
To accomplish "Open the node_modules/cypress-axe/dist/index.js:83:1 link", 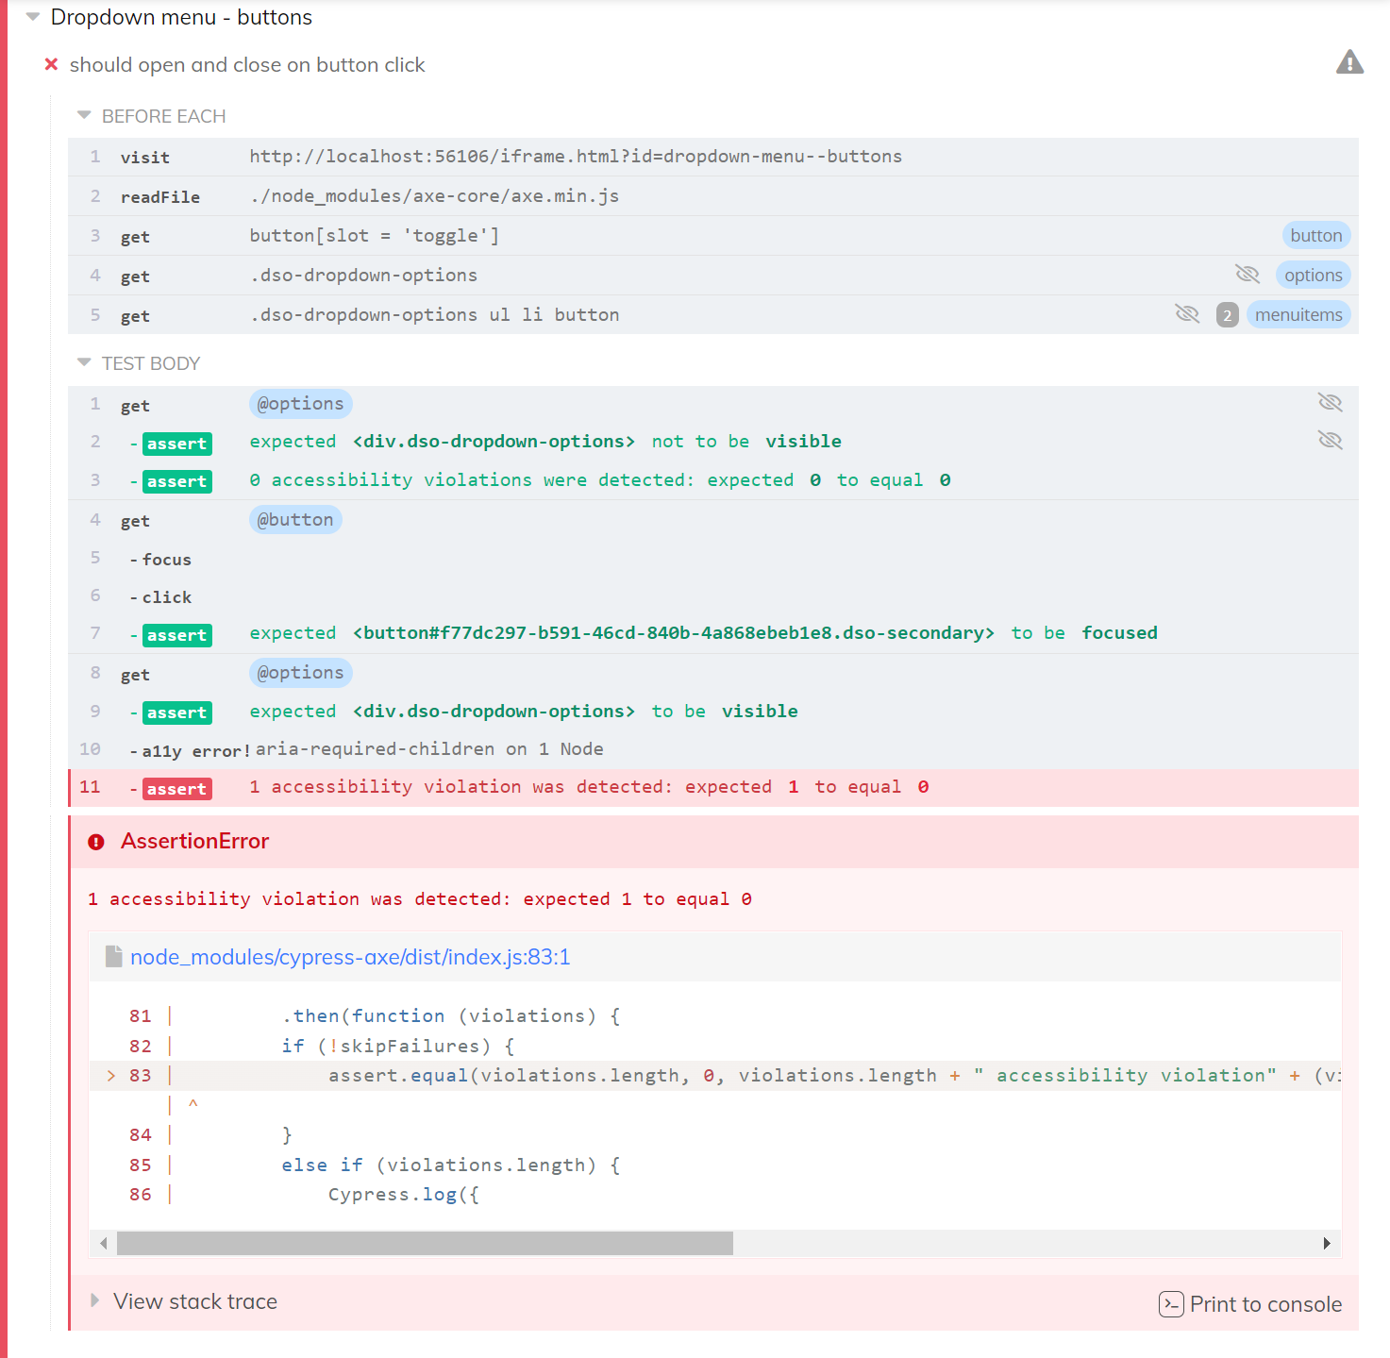I will [350, 957].
